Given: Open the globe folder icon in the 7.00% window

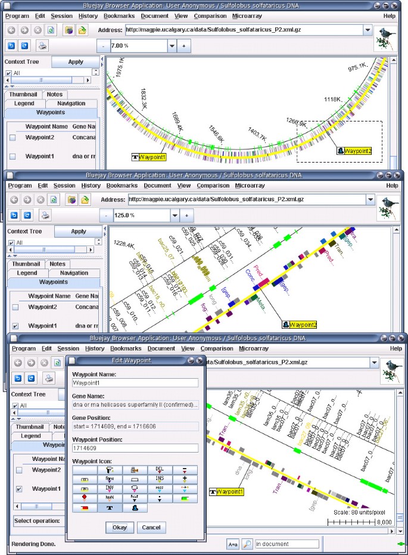Looking at the screenshot, I should pyautogui.click(x=69, y=30).
